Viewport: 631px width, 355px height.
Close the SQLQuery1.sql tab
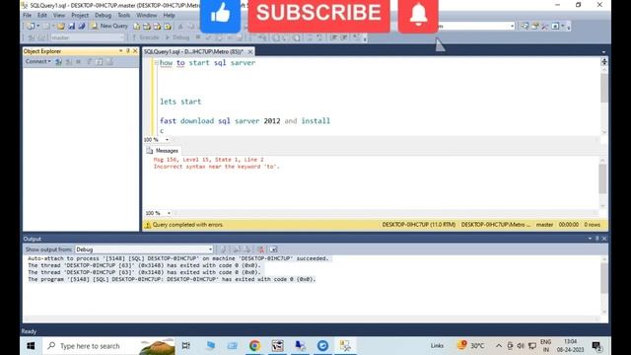[250, 52]
